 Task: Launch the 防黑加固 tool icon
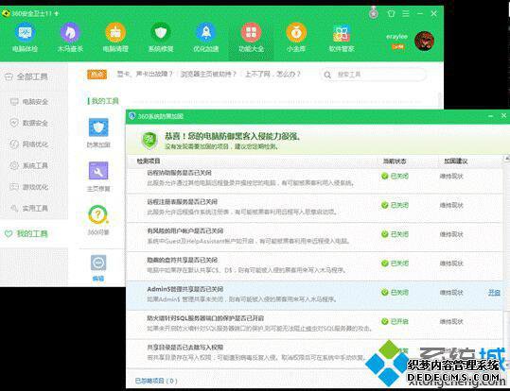[x=98, y=127]
